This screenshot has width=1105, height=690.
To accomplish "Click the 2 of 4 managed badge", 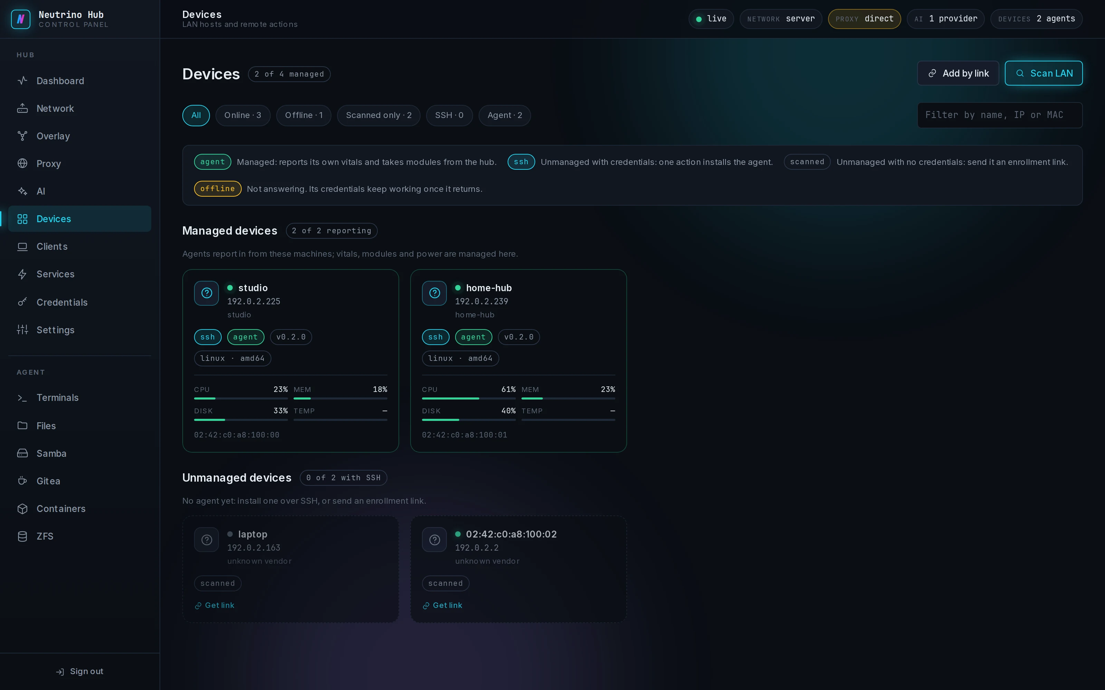I will coord(289,75).
